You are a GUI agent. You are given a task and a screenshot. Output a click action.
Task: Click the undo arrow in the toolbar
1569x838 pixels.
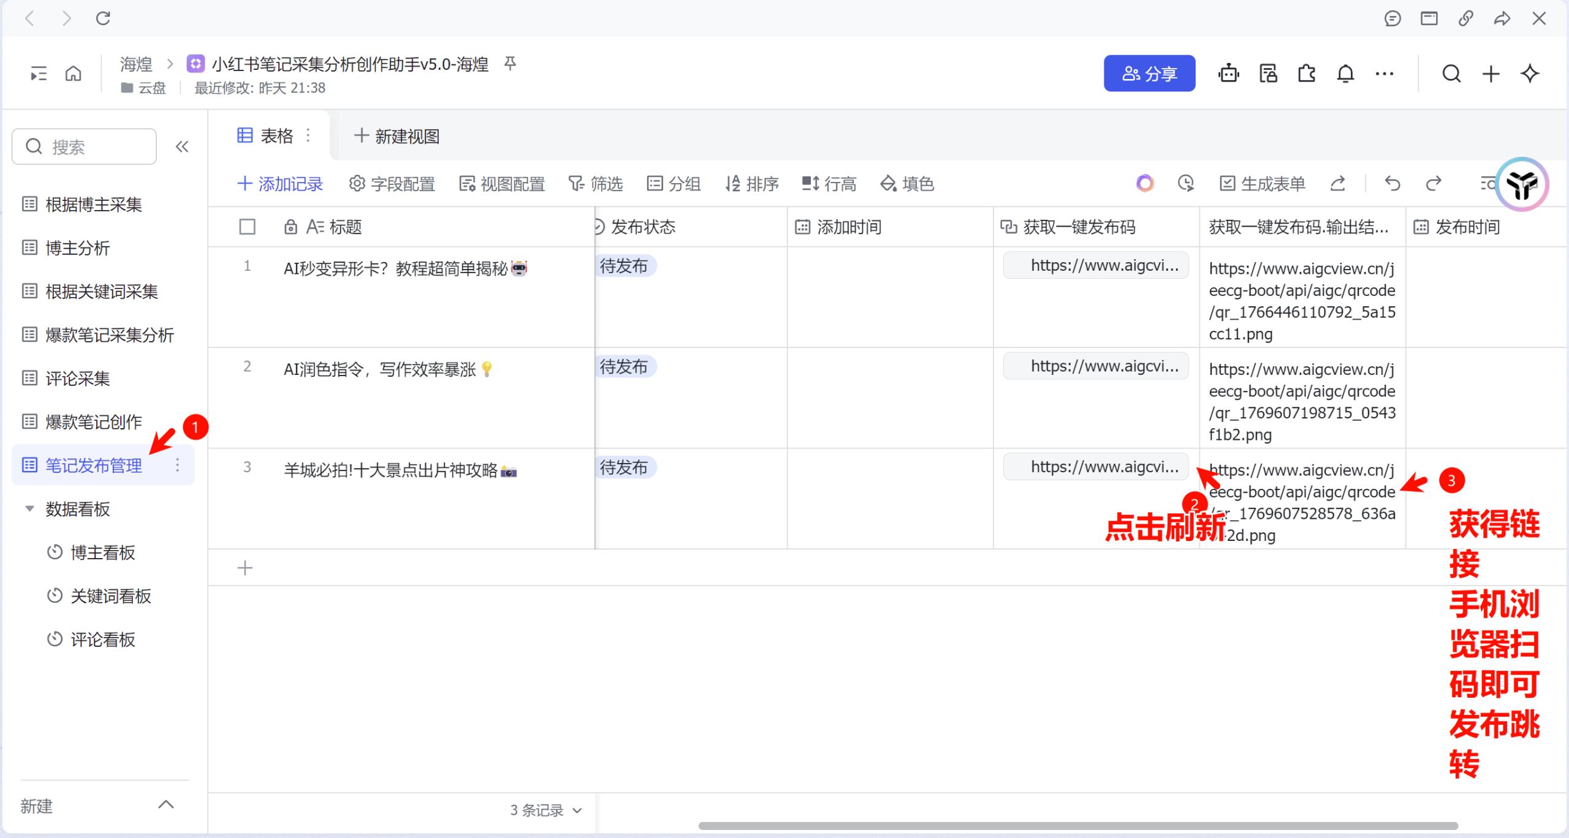[x=1392, y=183]
